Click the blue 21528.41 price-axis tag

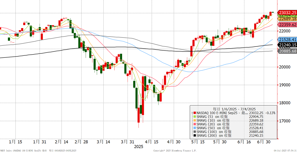(x=287, y=40)
